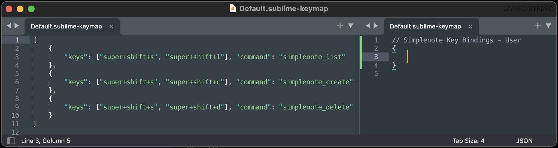Click line number 6 in left gutter
The height and width of the screenshot is (148, 558).
(17, 82)
